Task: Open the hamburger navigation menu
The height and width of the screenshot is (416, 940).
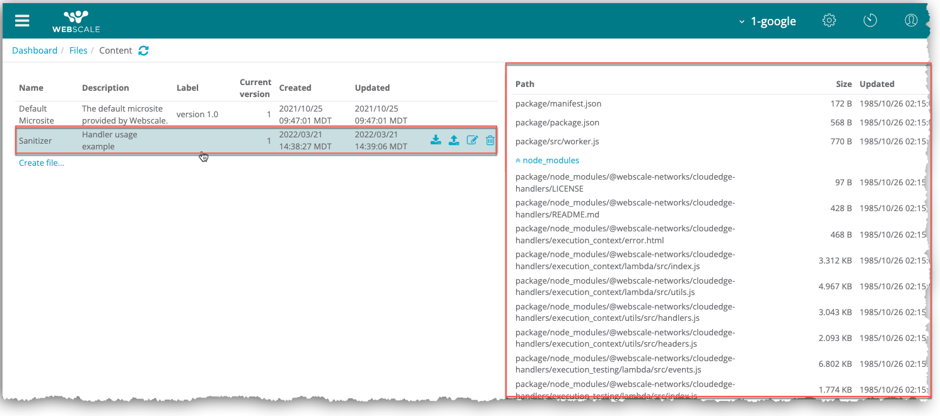Action: coord(22,21)
